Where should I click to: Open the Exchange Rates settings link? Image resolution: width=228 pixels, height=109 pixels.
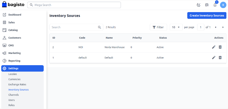tap(17, 84)
